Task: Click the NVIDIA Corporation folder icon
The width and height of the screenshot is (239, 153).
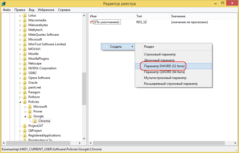Action: pyautogui.click(x=25, y=68)
